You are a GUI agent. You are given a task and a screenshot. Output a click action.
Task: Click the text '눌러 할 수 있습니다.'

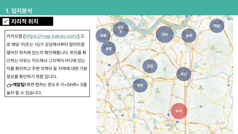[x=24, y=93]
